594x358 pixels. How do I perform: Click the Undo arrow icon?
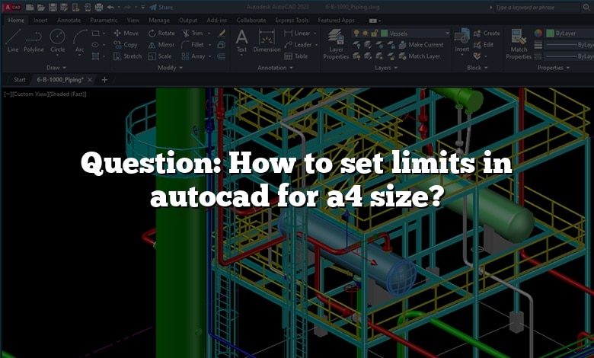click(110, 7)
